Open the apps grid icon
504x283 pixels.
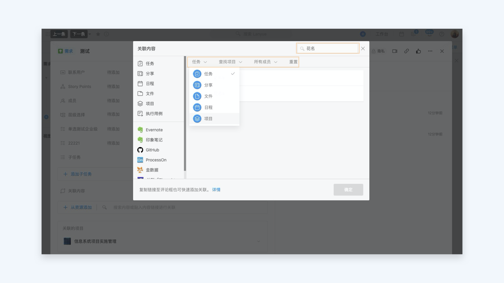pyautogui.click(x=48, y=34)
